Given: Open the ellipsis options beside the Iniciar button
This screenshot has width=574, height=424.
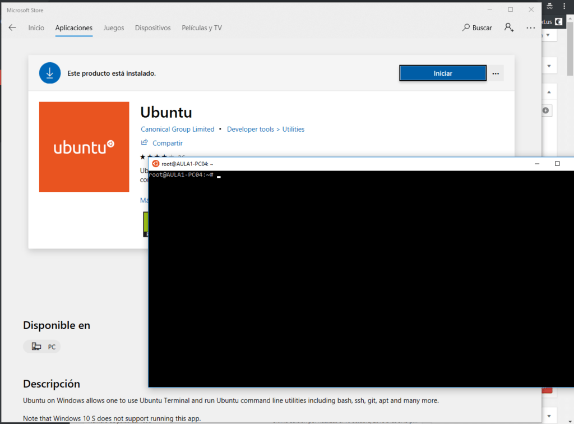Looking at the screenshot, I should pos(496,73).
